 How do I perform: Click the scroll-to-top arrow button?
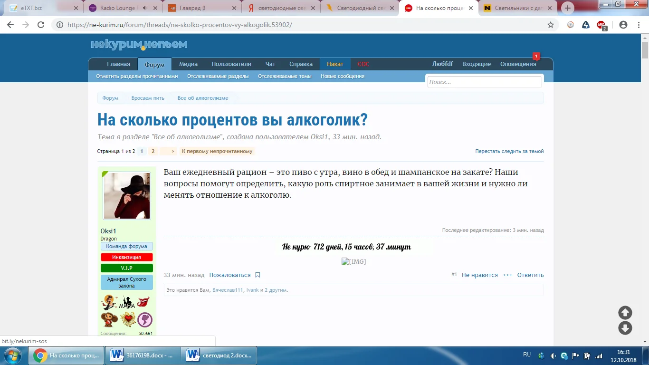point(625,312)
